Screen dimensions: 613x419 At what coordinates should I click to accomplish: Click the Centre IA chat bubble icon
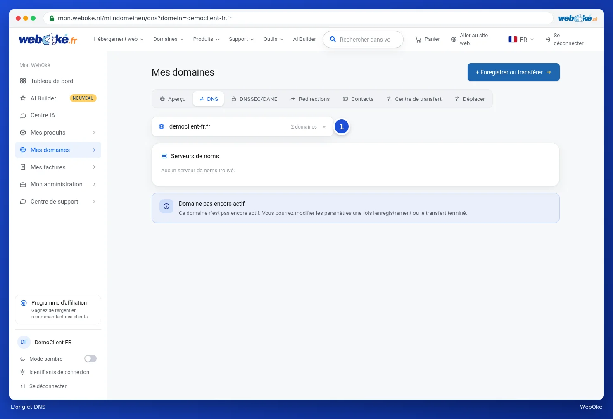pyautogui.click(x=23, y=116)
